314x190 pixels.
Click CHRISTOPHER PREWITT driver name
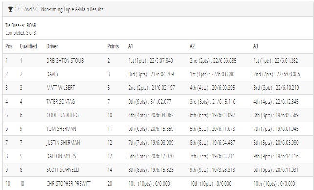68,183
